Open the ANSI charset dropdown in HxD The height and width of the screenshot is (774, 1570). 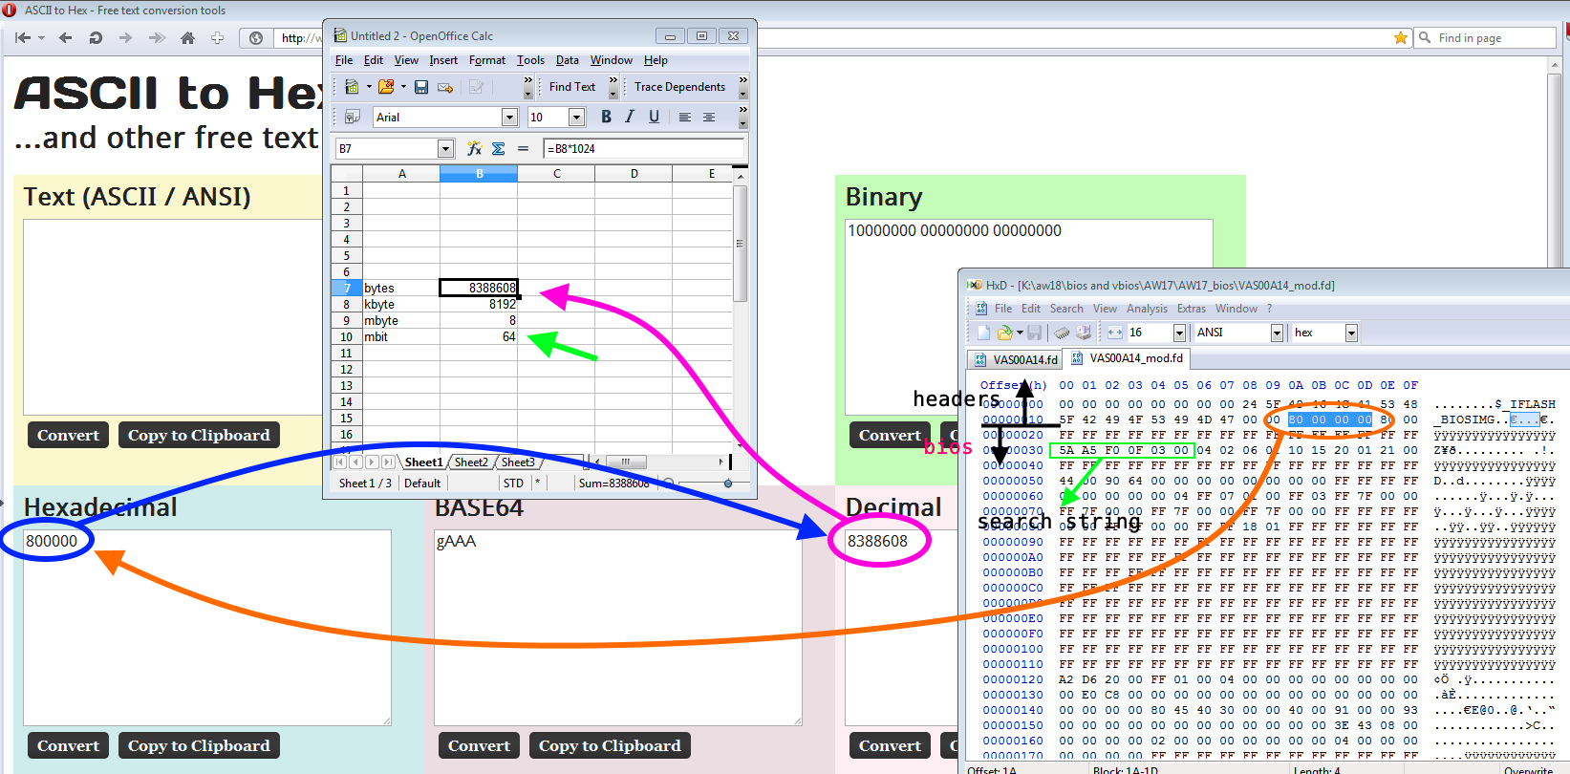coord(1277,333)
